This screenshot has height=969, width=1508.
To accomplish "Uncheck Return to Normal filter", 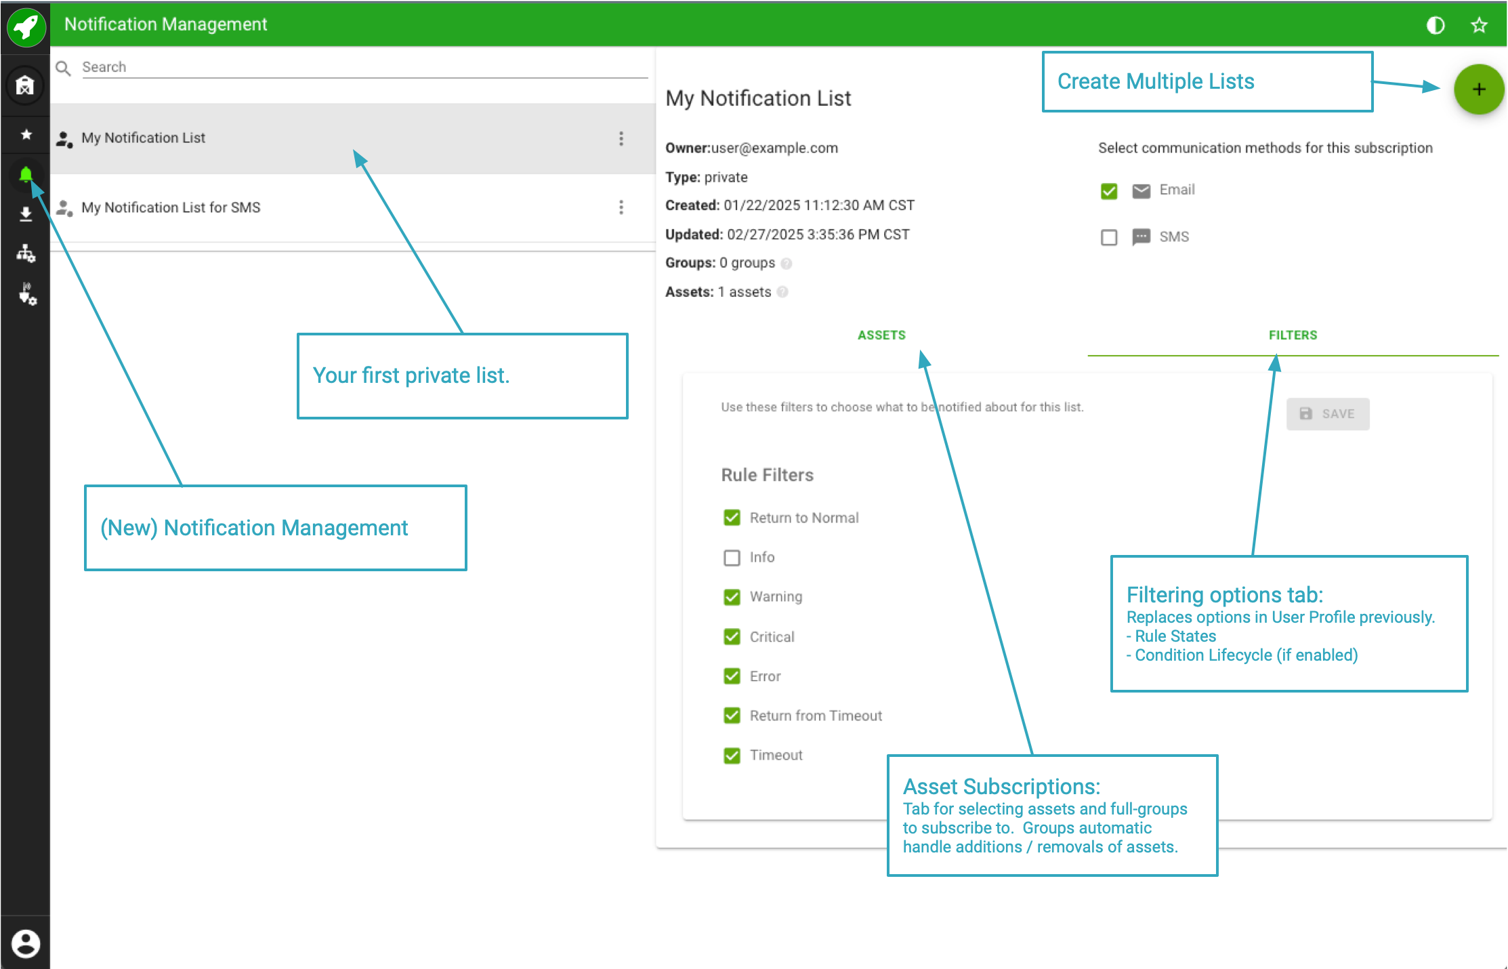I will tap(732, 518).
